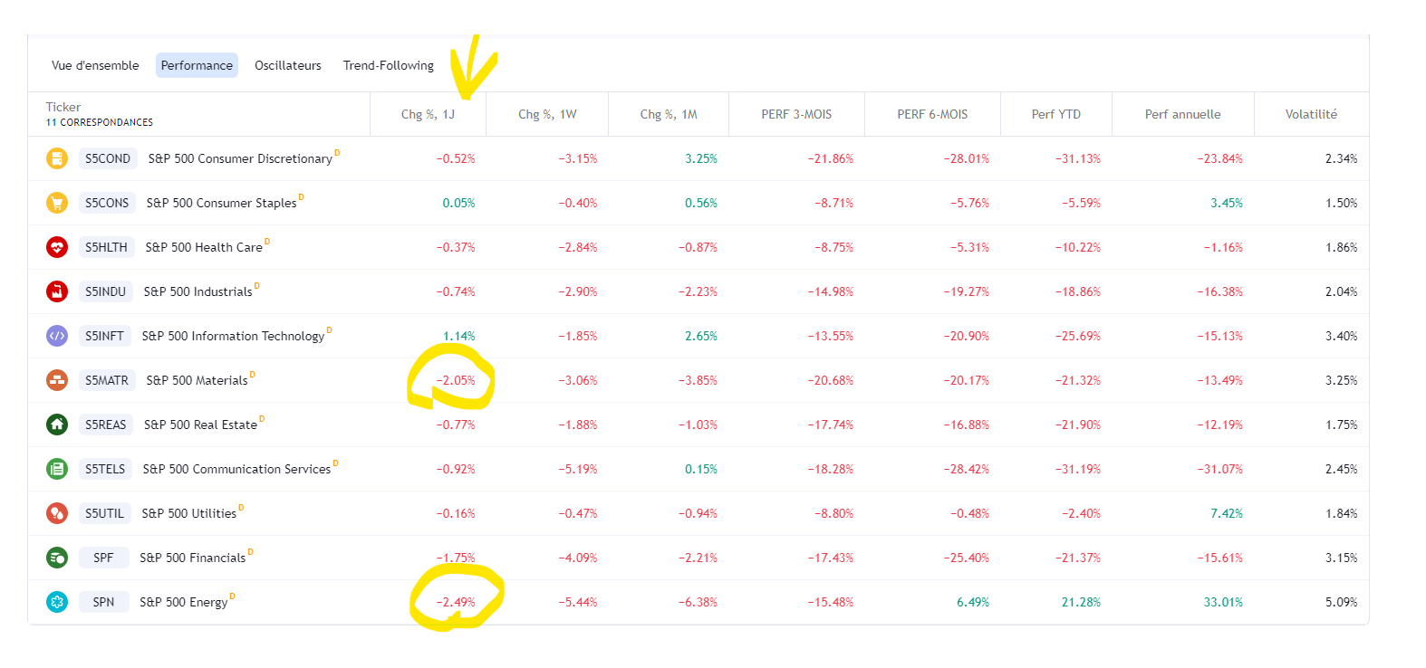Click the Information Technology code icon
This screenshot has width=1426, height=668.
(x=57, y=336)
